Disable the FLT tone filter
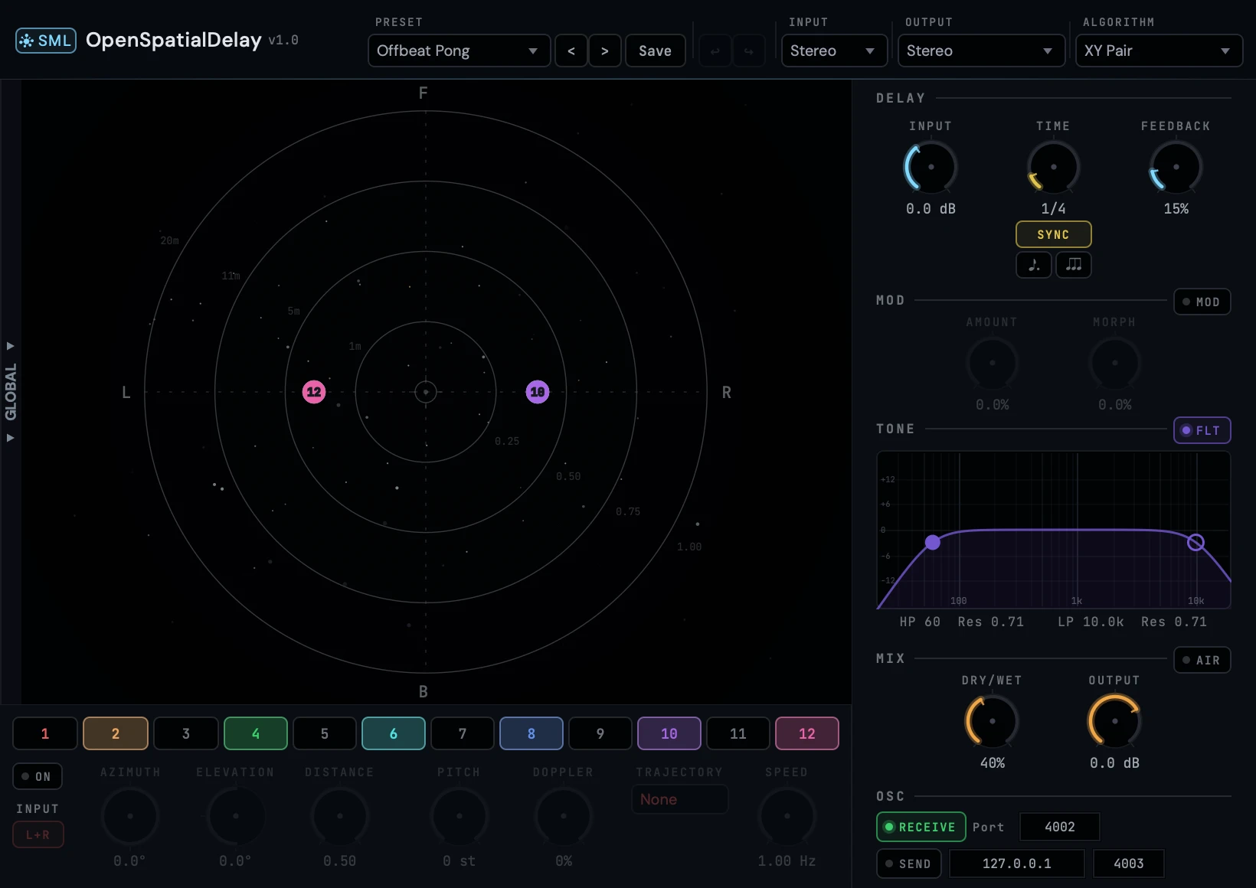The height and width of the screenshot is (888, 1256). (1202, 430)
